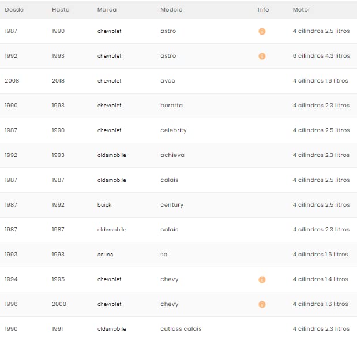357x340 pixels.
Task: Click '4 cilindros 2.3 litros' in beretta row
Action: click(x=321, y=106)
